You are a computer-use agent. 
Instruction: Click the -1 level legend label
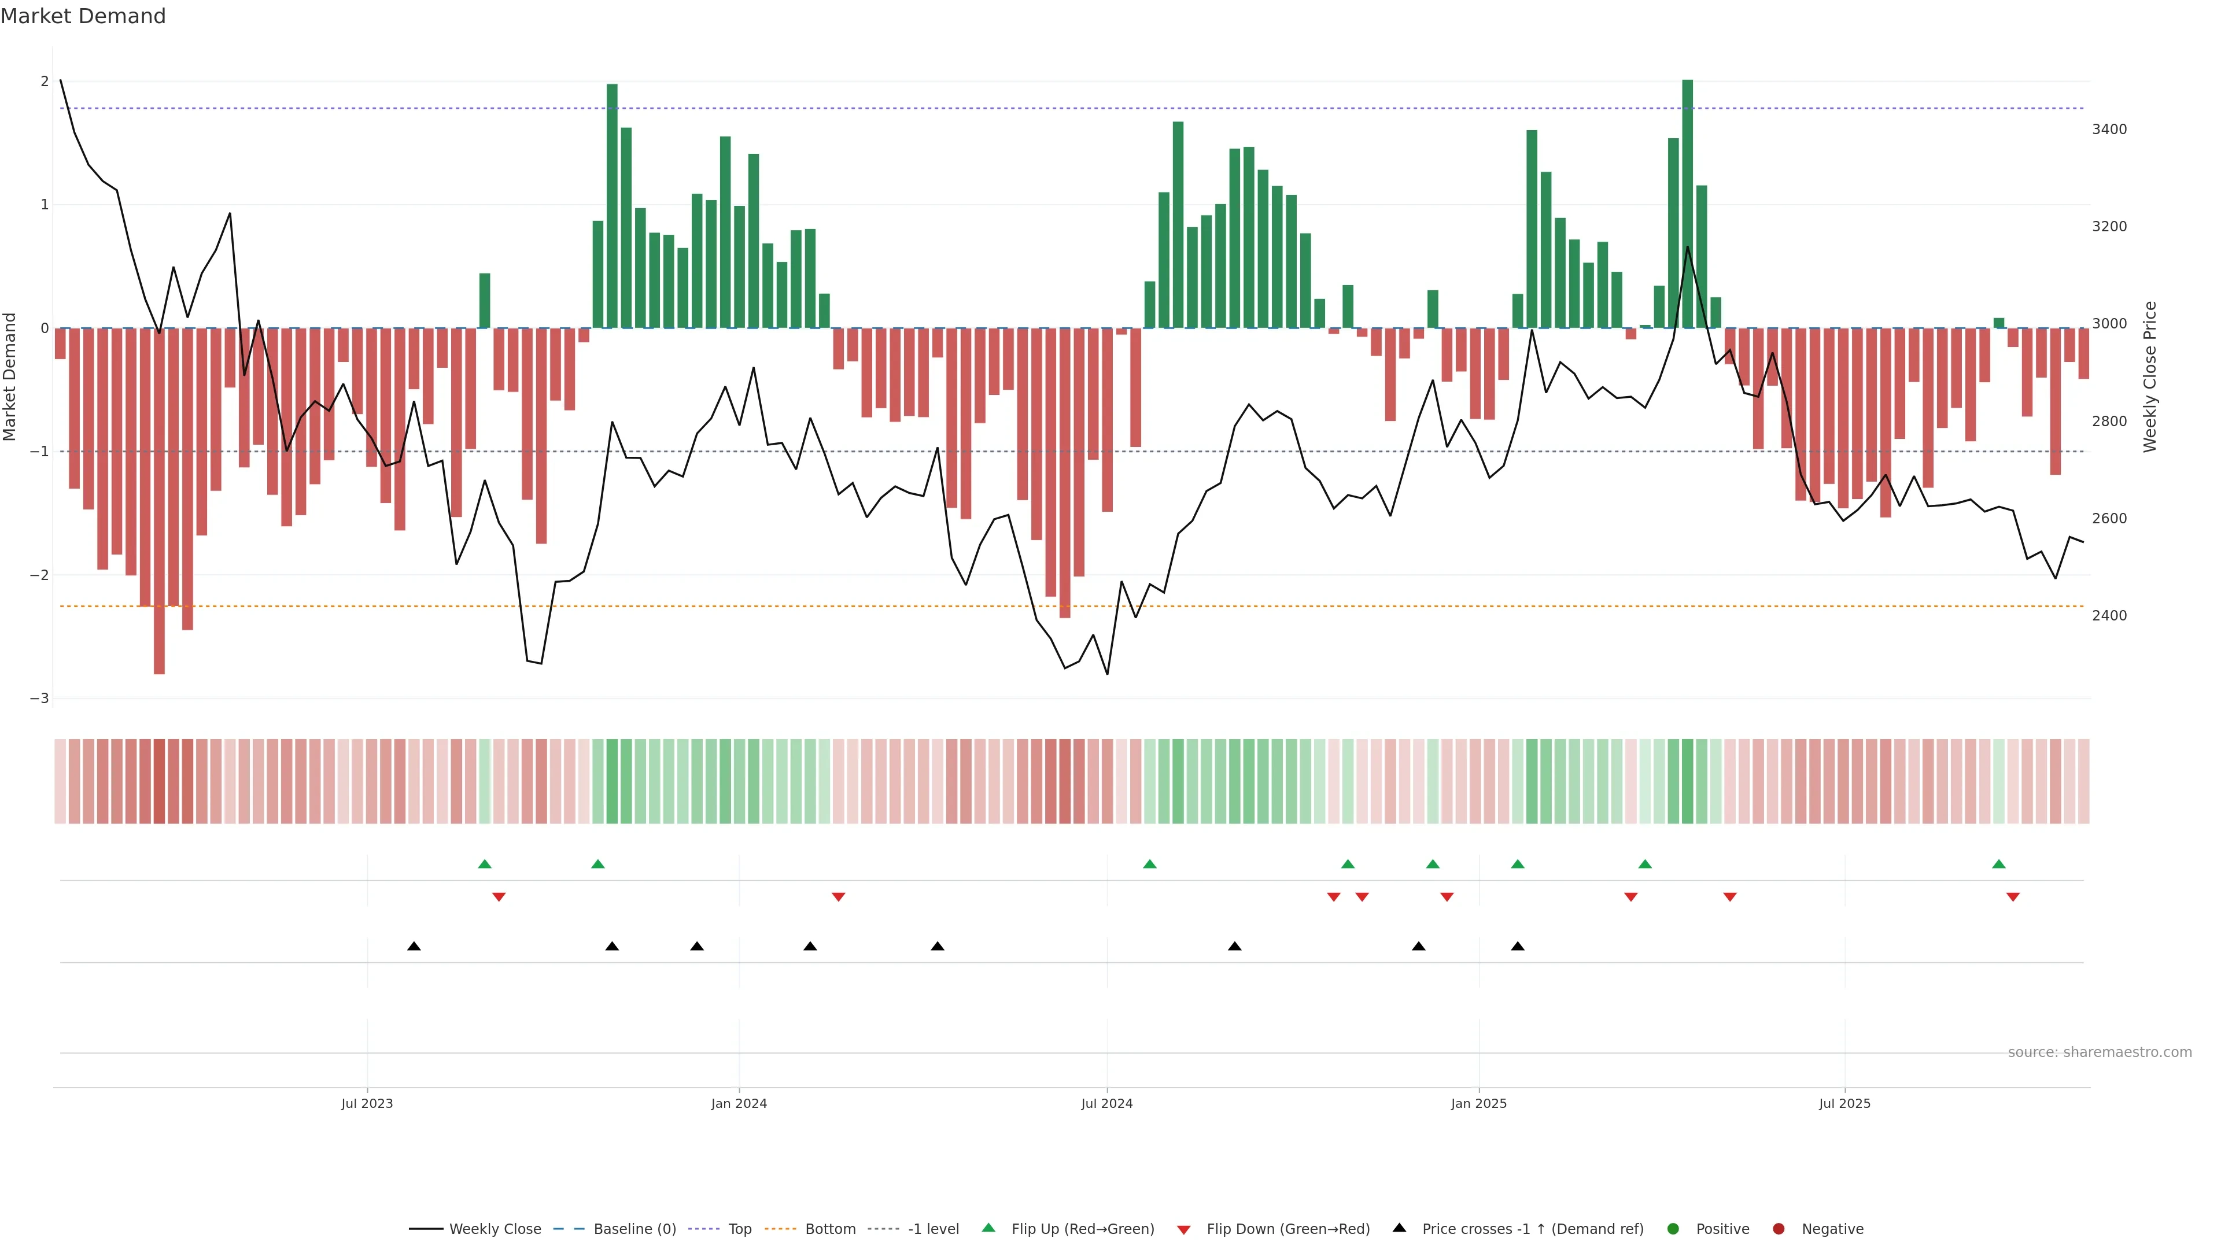933,1229
